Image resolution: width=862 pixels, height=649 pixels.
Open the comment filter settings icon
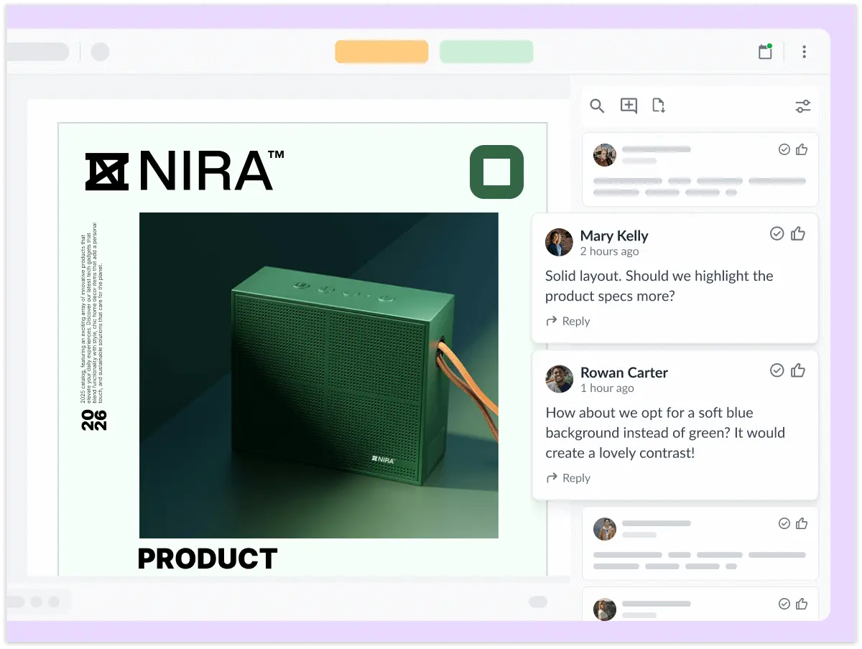802,106
